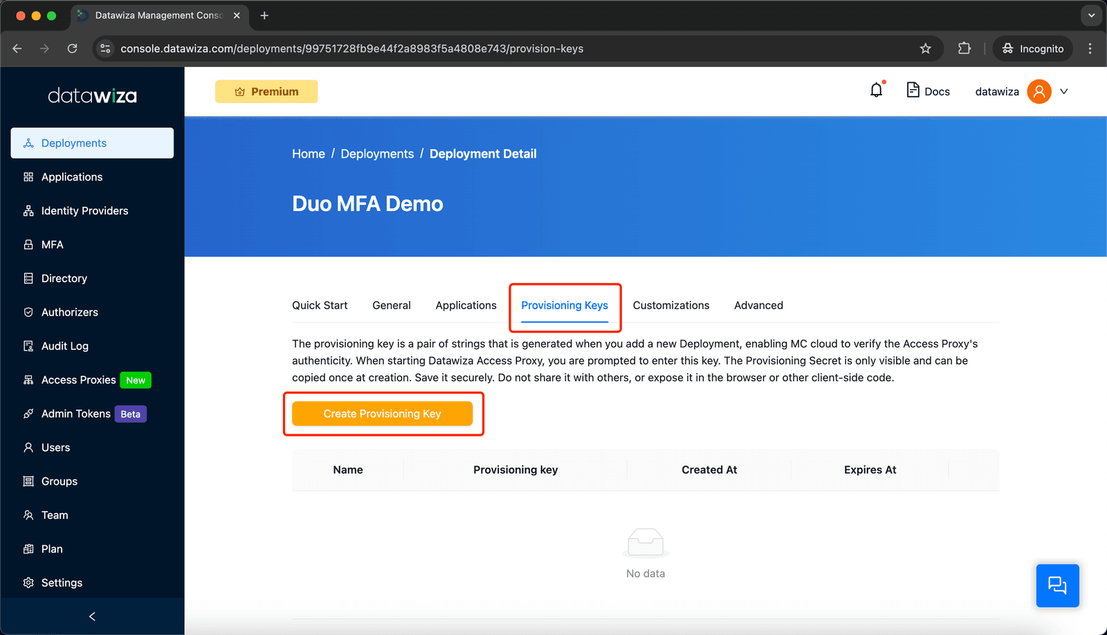
Task: Open the tab search dropdown
Action: click(x=1091, y=15)
